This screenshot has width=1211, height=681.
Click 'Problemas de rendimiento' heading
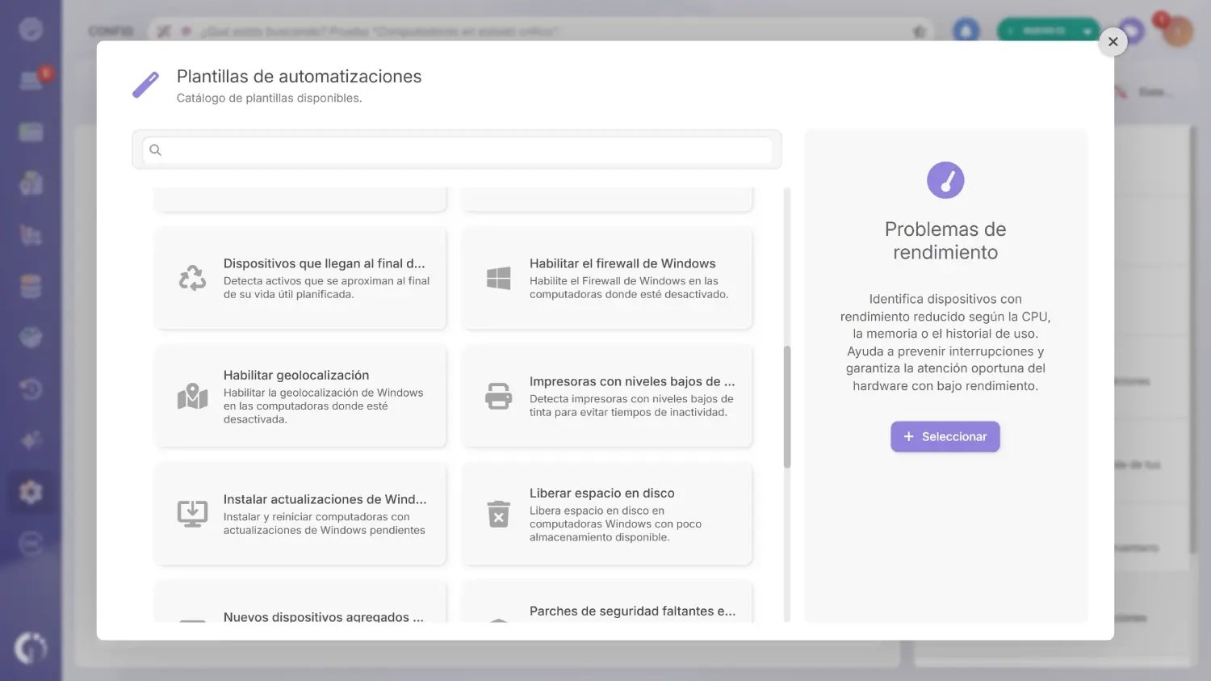pos(945,241)
